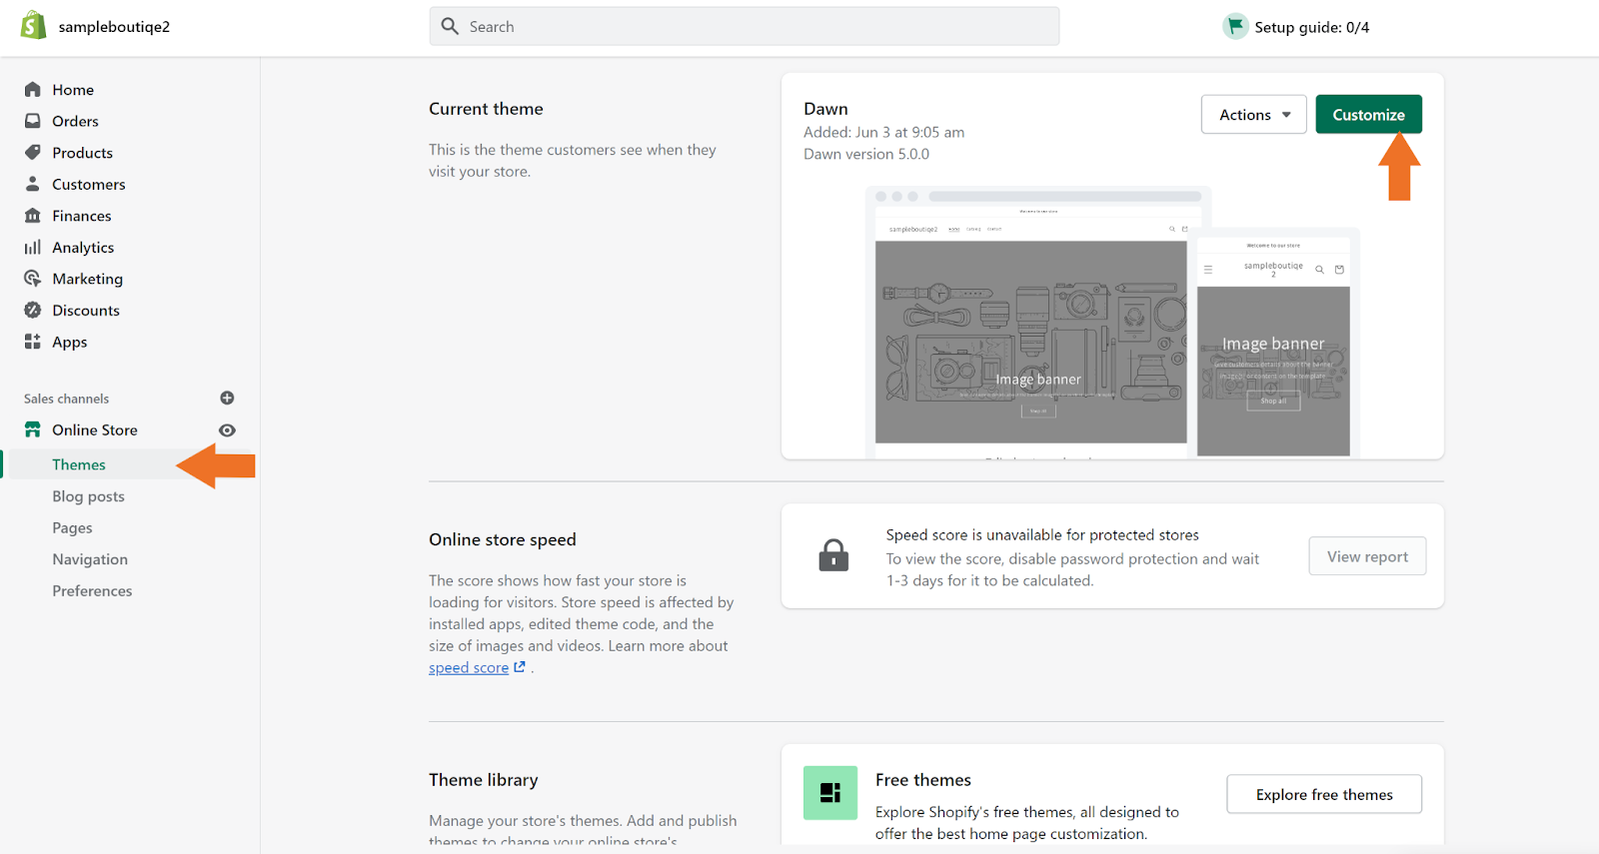
Task: Click the Home house icon
Action: coord(33,90)
